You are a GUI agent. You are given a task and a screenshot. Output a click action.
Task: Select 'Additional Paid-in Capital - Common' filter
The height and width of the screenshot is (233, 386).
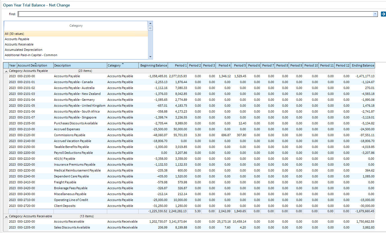[76, 55]
